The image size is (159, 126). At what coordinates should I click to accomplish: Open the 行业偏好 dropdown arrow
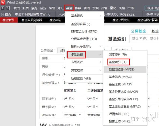click(57, 75)
